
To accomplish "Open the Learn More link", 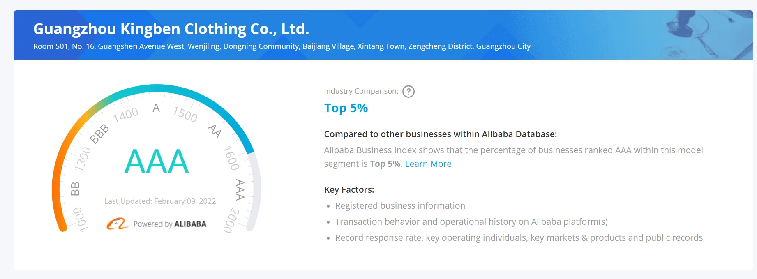I will click(428, 164).
